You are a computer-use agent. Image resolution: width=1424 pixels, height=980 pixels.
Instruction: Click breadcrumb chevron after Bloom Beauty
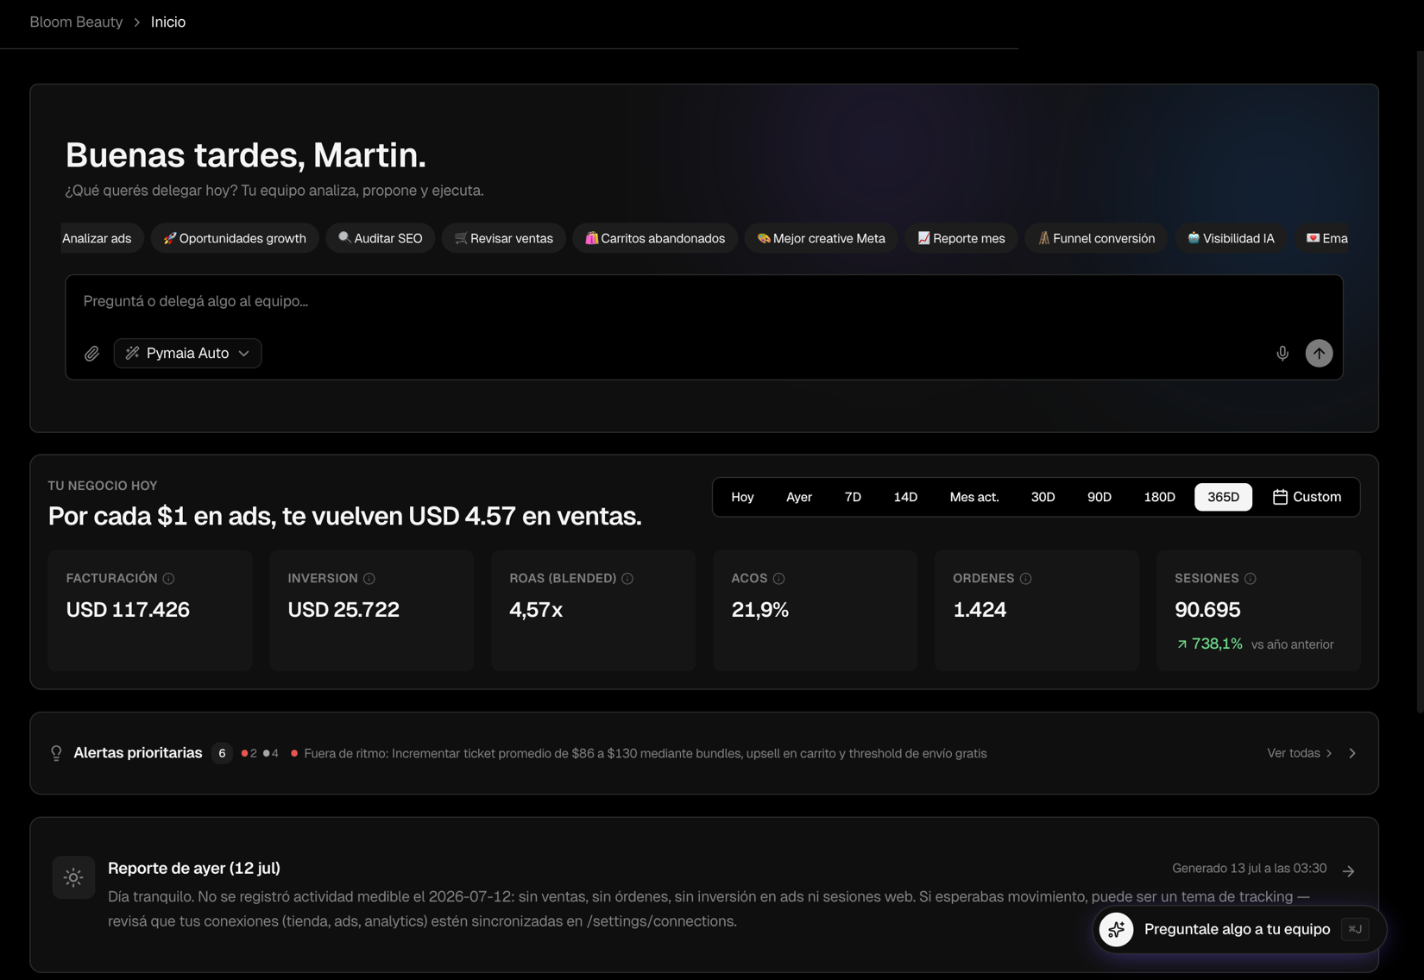136,22
